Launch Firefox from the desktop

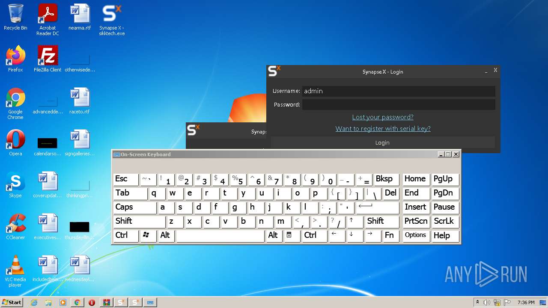click(15, 59)
